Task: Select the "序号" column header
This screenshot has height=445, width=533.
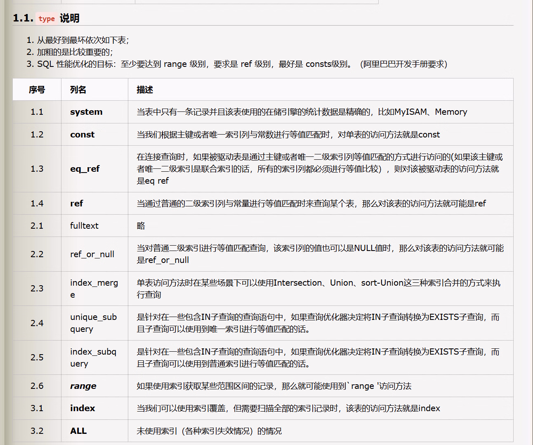Action: pyautogui.click(x=37, y=90)
